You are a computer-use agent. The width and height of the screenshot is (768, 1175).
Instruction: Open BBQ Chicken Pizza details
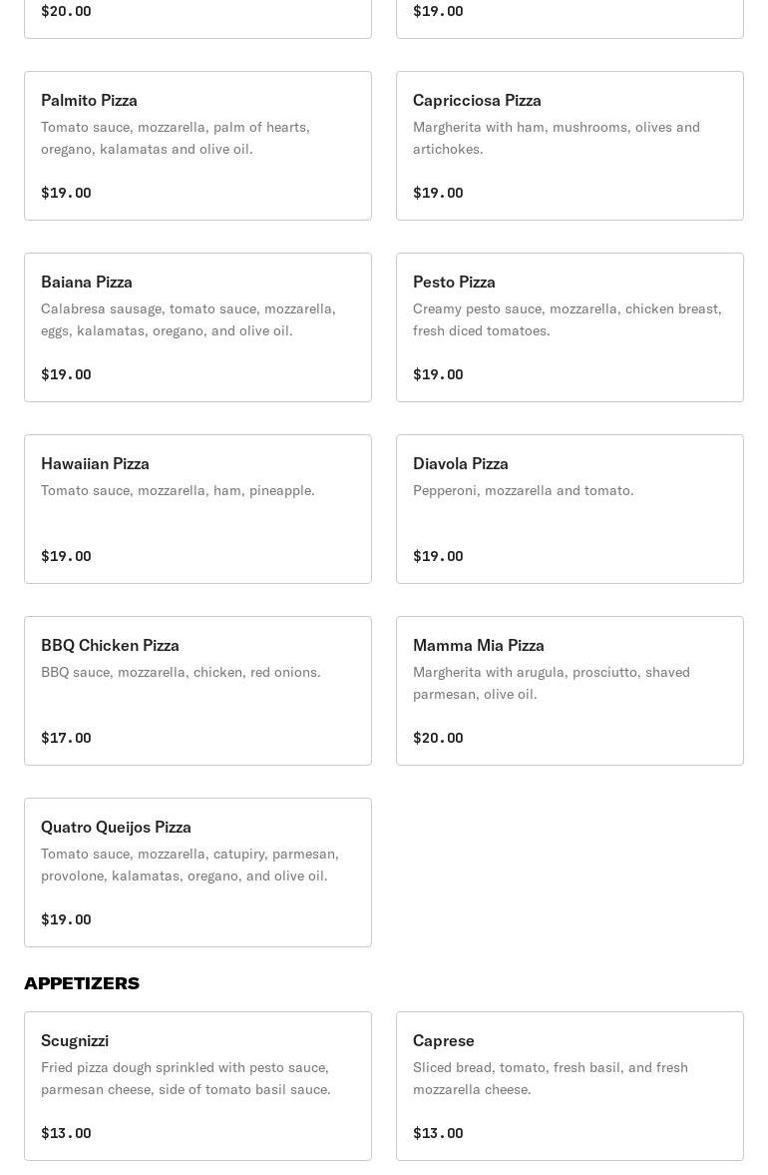click(x=197, y=691)
